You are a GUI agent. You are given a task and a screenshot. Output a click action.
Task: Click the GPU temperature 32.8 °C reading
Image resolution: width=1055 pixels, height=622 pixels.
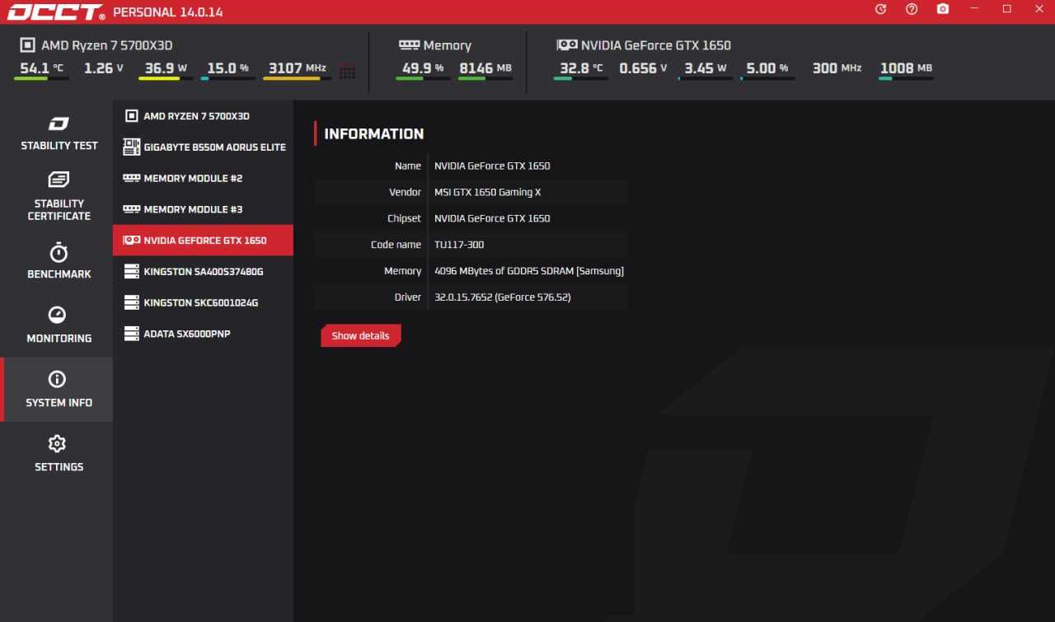581,68
